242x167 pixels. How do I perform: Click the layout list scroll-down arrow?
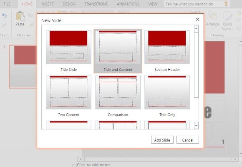[197, 125]
